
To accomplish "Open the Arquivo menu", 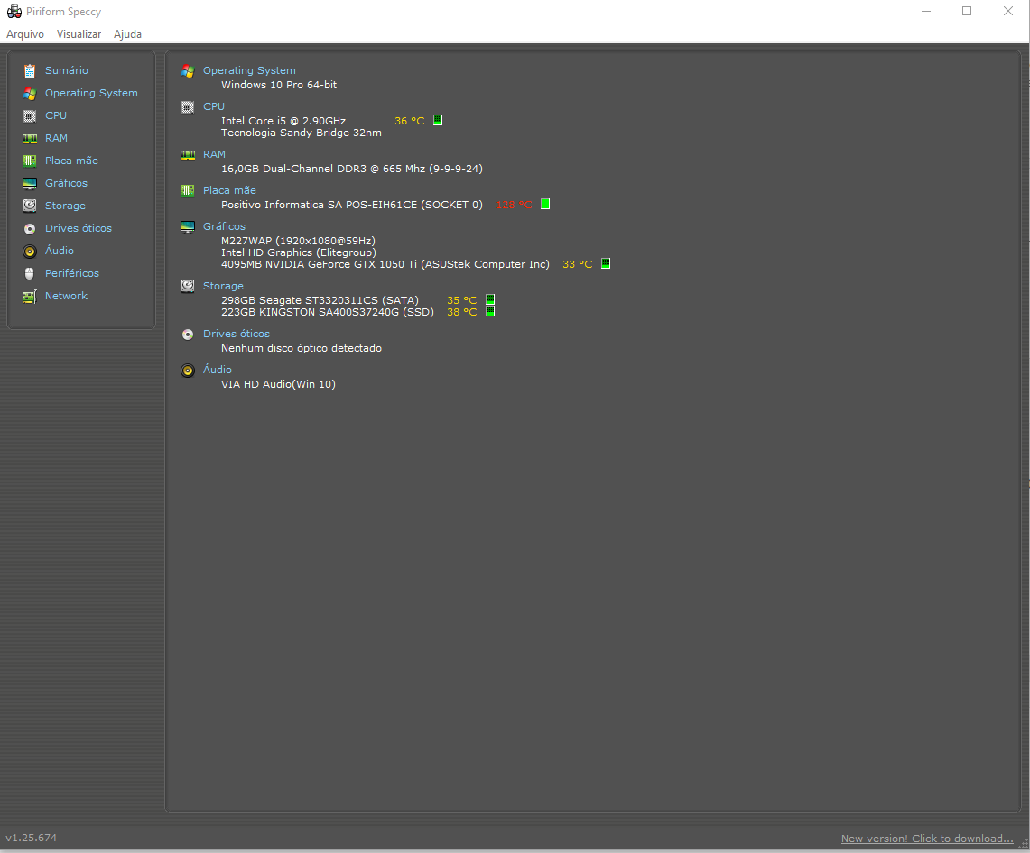I will click(25, 34).
